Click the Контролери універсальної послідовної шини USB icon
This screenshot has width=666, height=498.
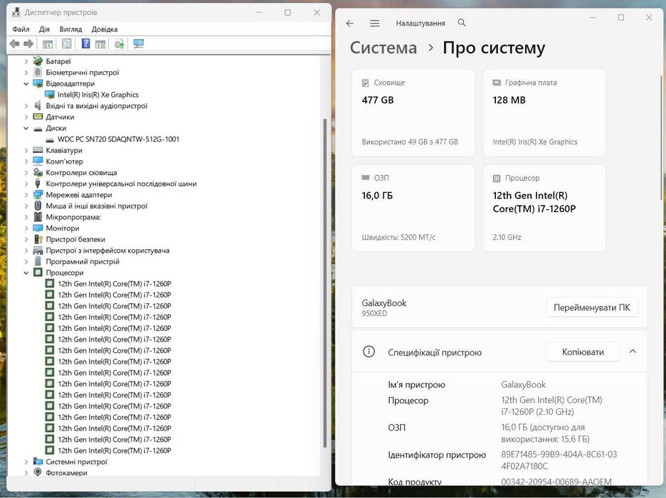(x=38, y=184)
